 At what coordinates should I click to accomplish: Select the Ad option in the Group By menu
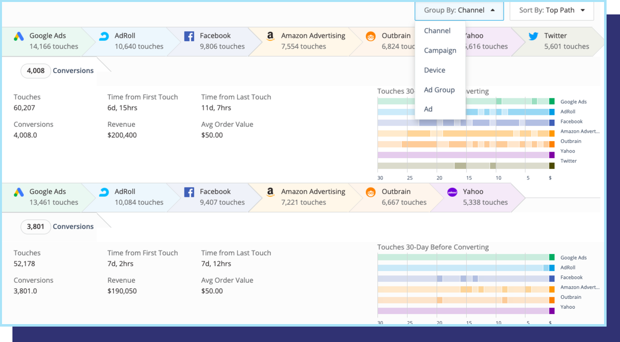[428, 109]
